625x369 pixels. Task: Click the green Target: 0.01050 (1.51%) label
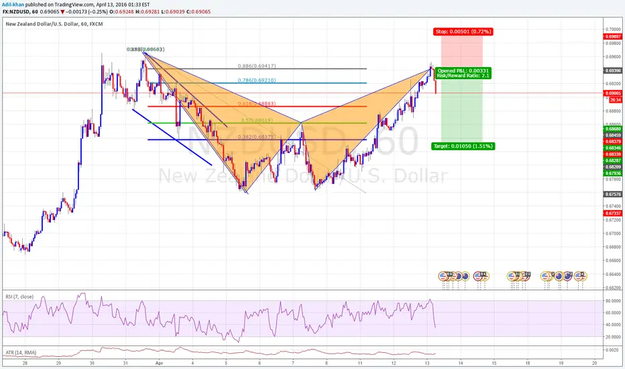coord(463,146)
